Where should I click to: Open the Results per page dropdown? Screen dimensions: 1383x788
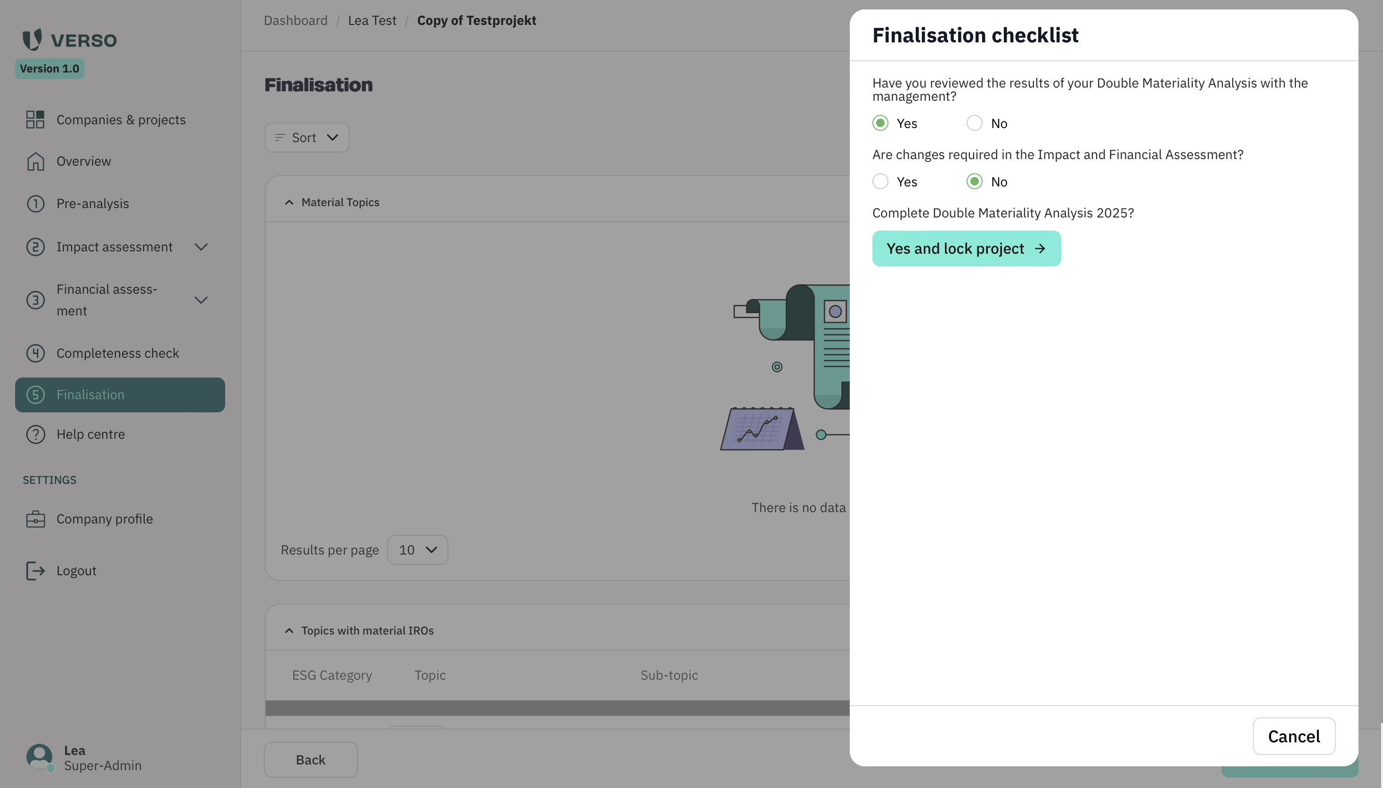[417, 550]
